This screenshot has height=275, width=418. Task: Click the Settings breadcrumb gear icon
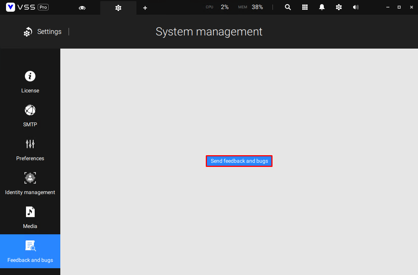[x=28, y=32]
